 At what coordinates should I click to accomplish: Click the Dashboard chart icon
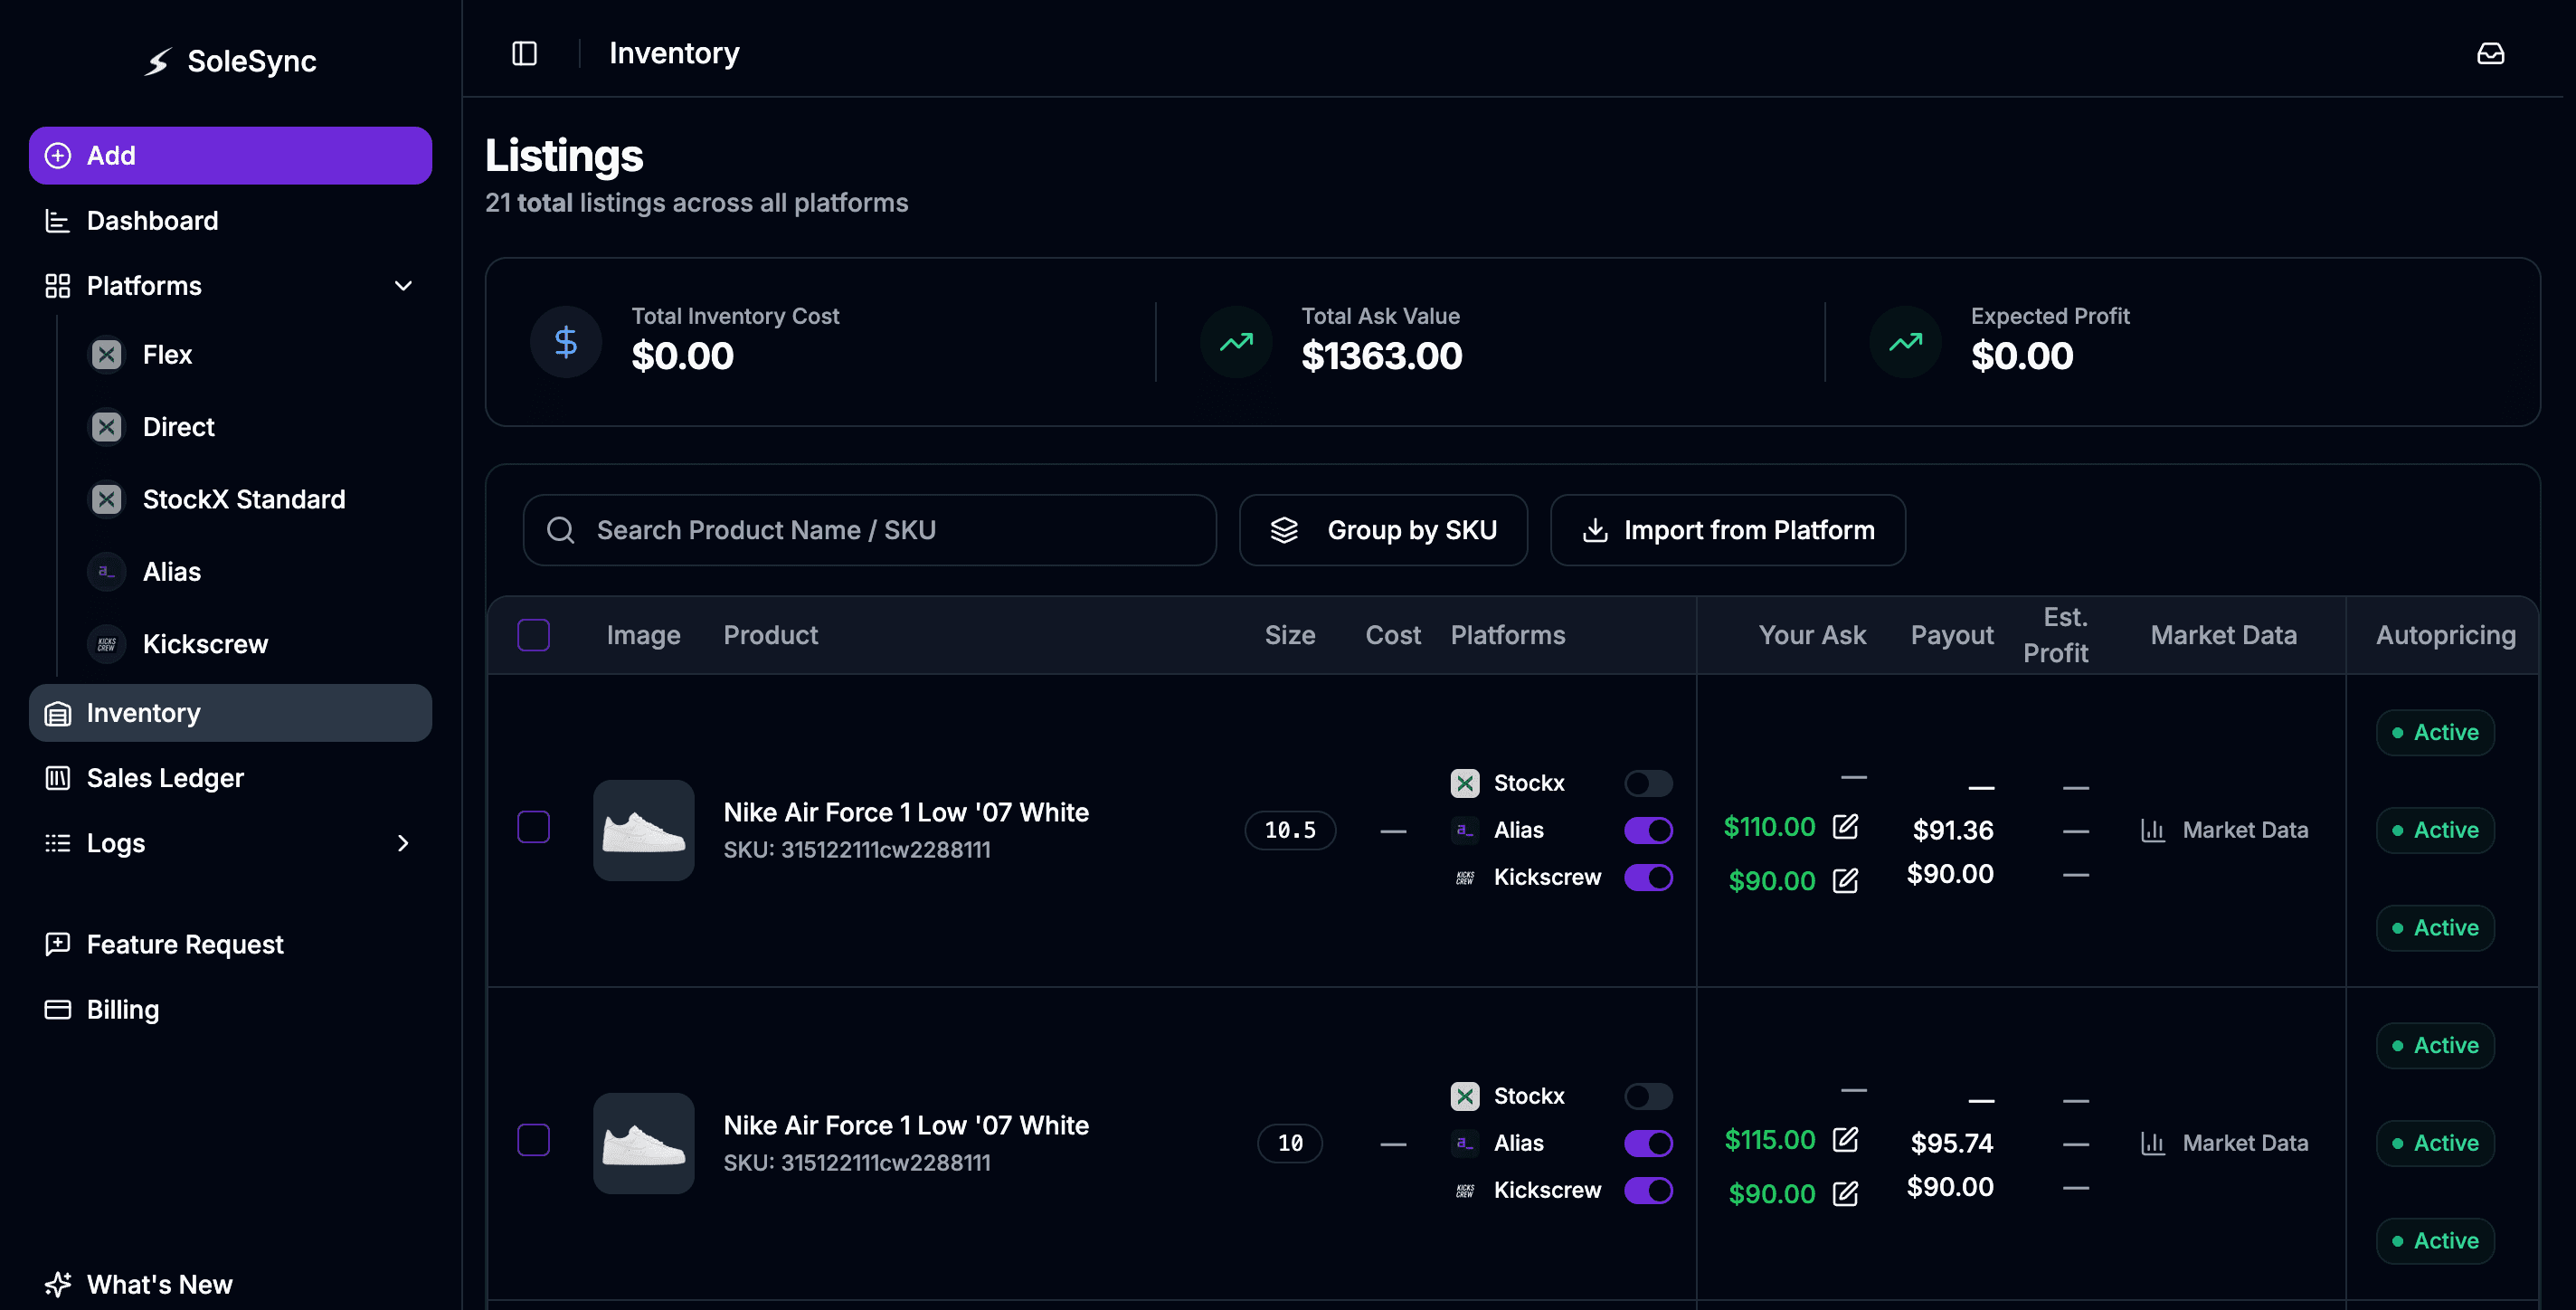click(x=58, y=221)
